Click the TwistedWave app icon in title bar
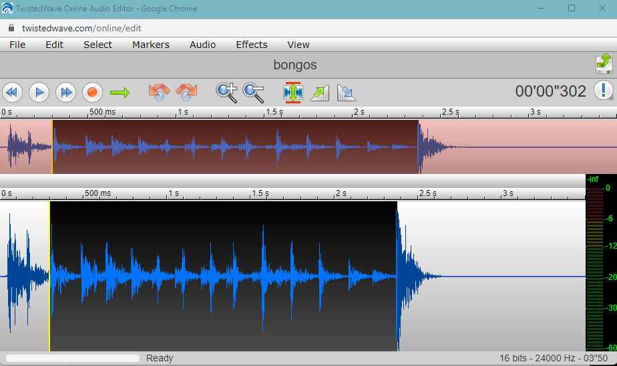617x366 pixels. click(x=7, y=8)
